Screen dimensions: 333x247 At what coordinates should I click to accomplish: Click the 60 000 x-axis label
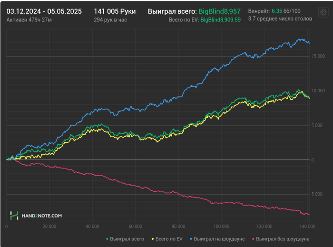[135, 227]
